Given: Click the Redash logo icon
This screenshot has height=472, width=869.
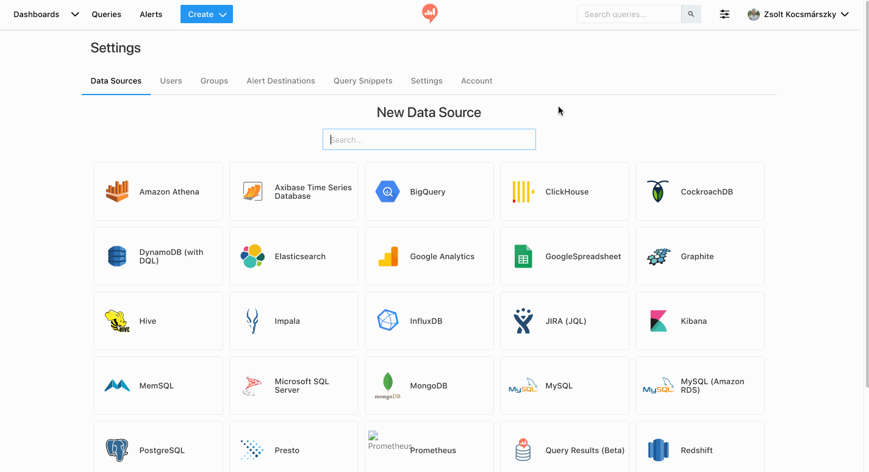Looking at the screenshot, I should point(430,13).
